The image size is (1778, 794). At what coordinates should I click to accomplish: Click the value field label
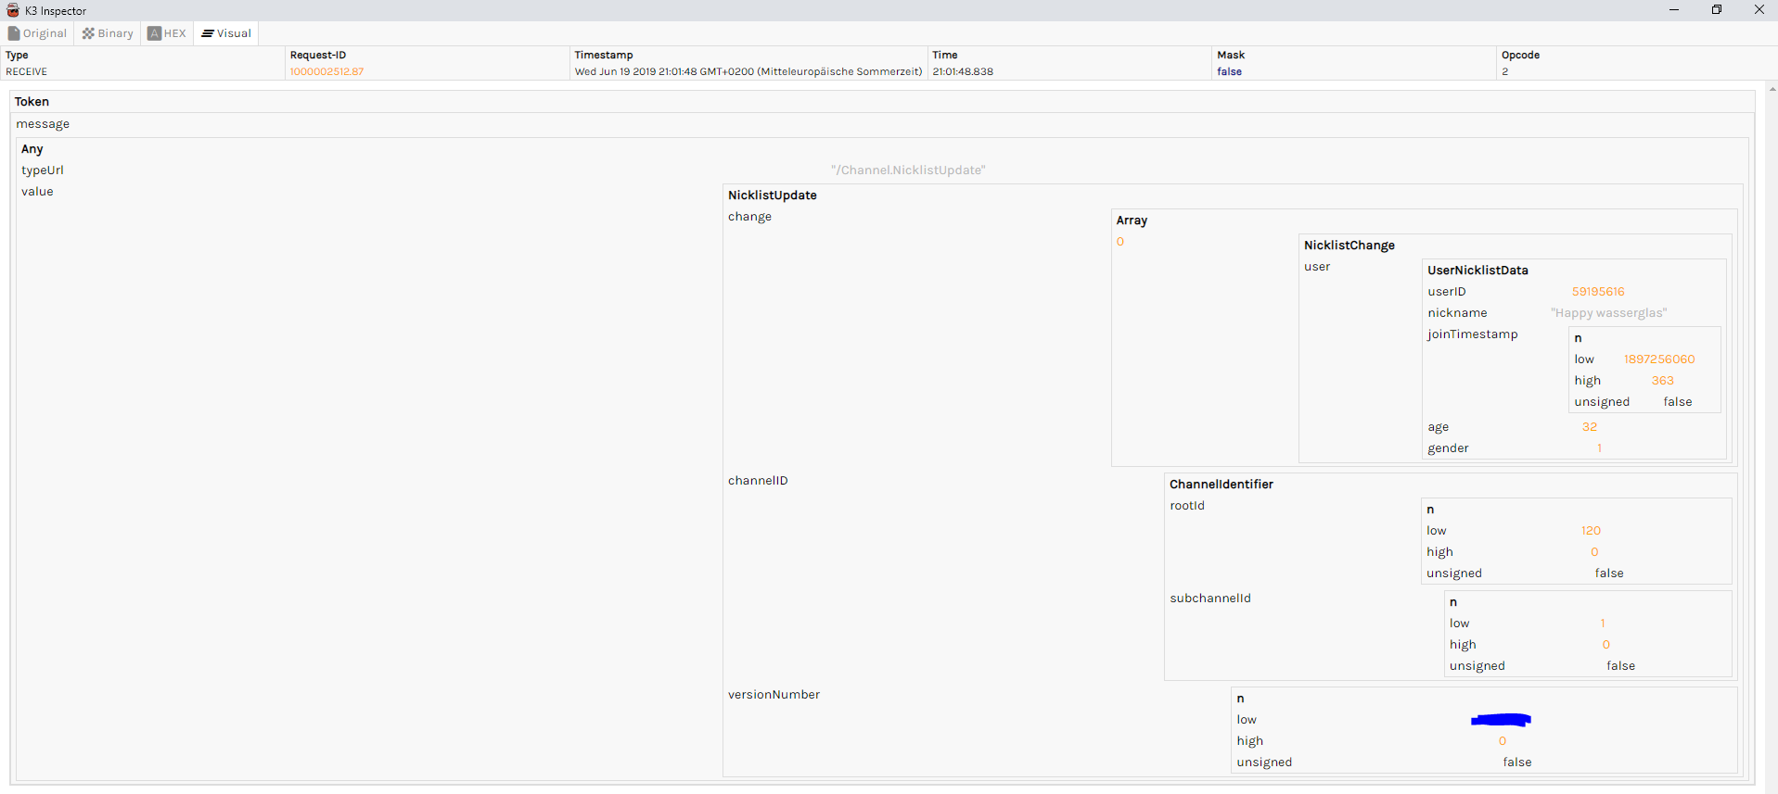(37, 192)
